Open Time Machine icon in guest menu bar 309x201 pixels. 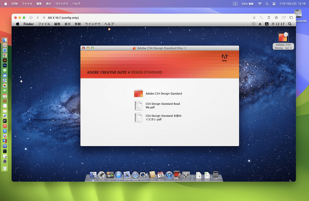click(x=253, y=24)
